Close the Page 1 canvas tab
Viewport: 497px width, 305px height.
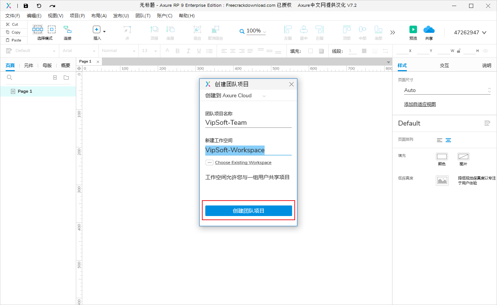pos(98,61)
